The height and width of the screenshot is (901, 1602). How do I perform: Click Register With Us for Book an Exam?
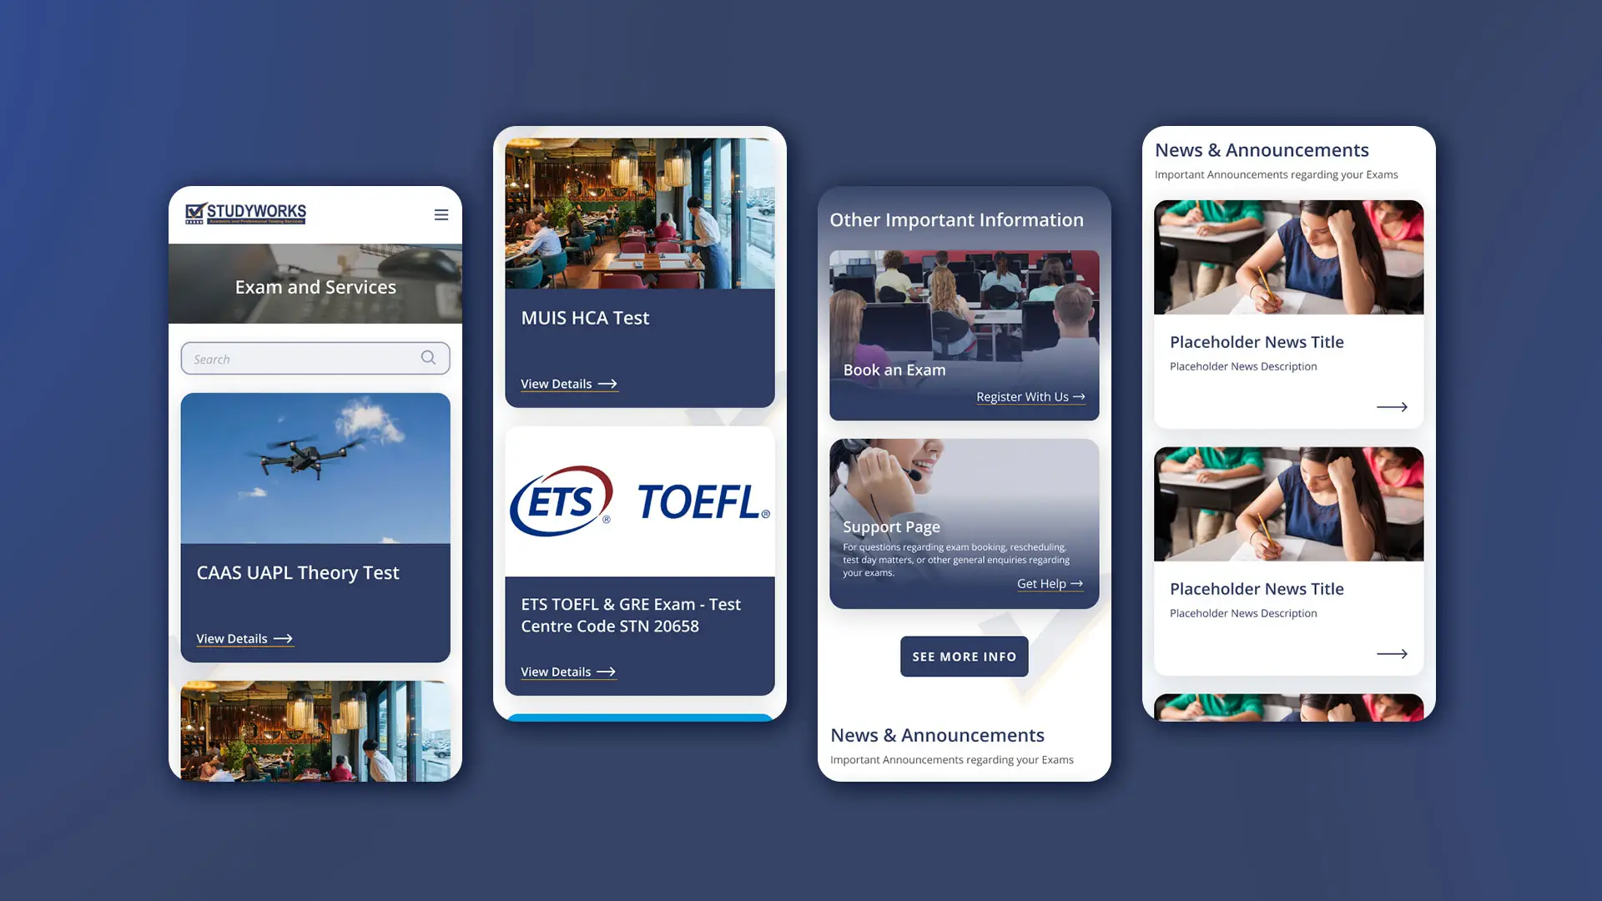click(1029, 396)
